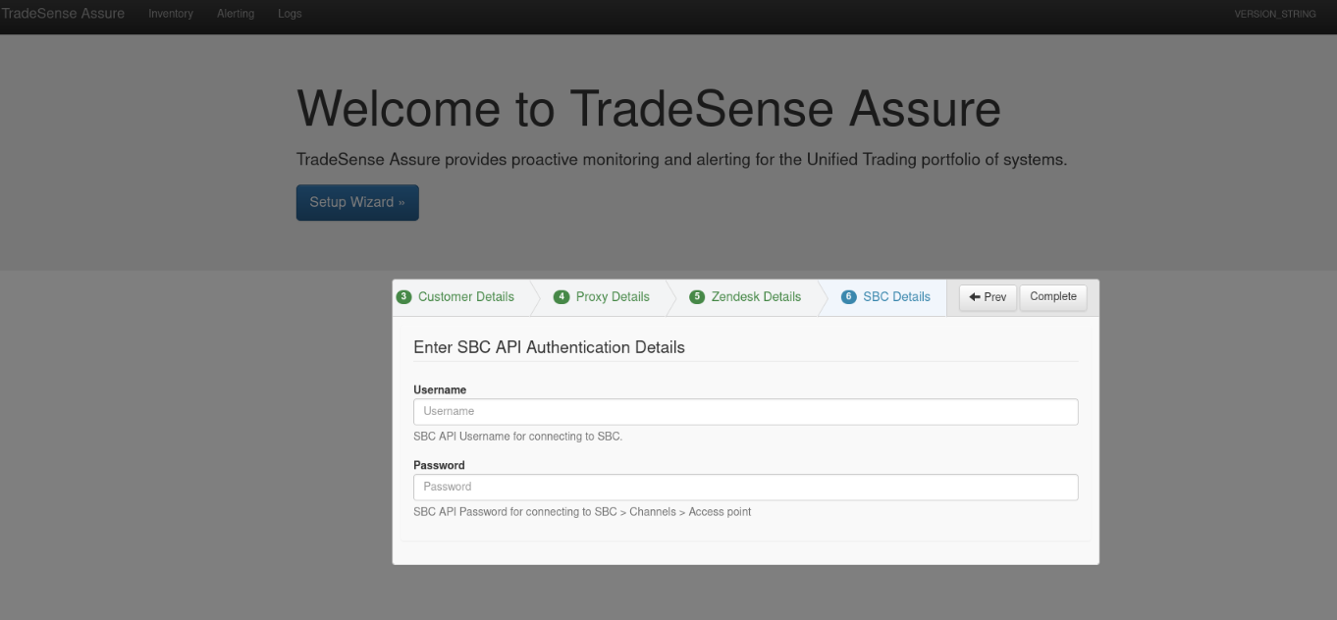
Task: Click the Password field label
Action: click(439, 465)
